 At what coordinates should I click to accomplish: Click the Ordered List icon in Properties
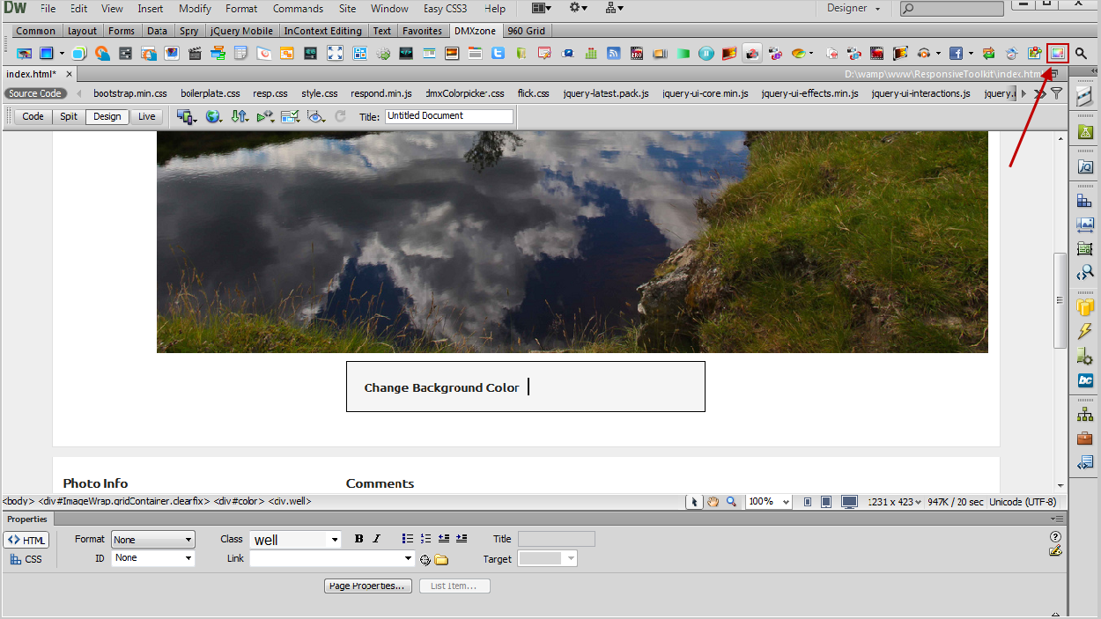425,539
